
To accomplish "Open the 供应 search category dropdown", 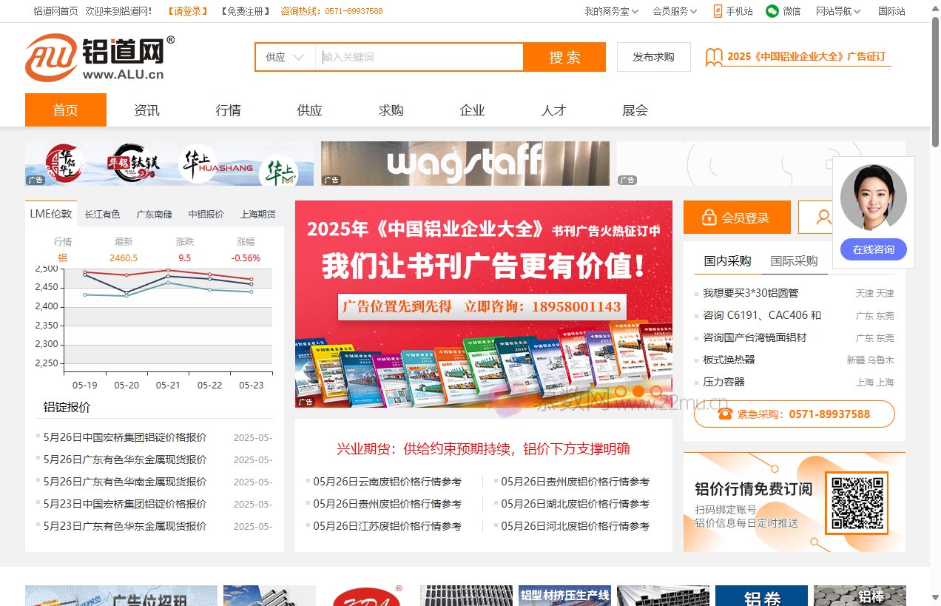I will pyautogui.click(x=283, y=57).
